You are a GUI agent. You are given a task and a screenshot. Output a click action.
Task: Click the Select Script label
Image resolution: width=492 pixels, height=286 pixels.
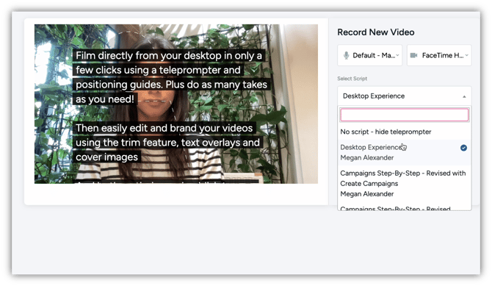point(352,79)
